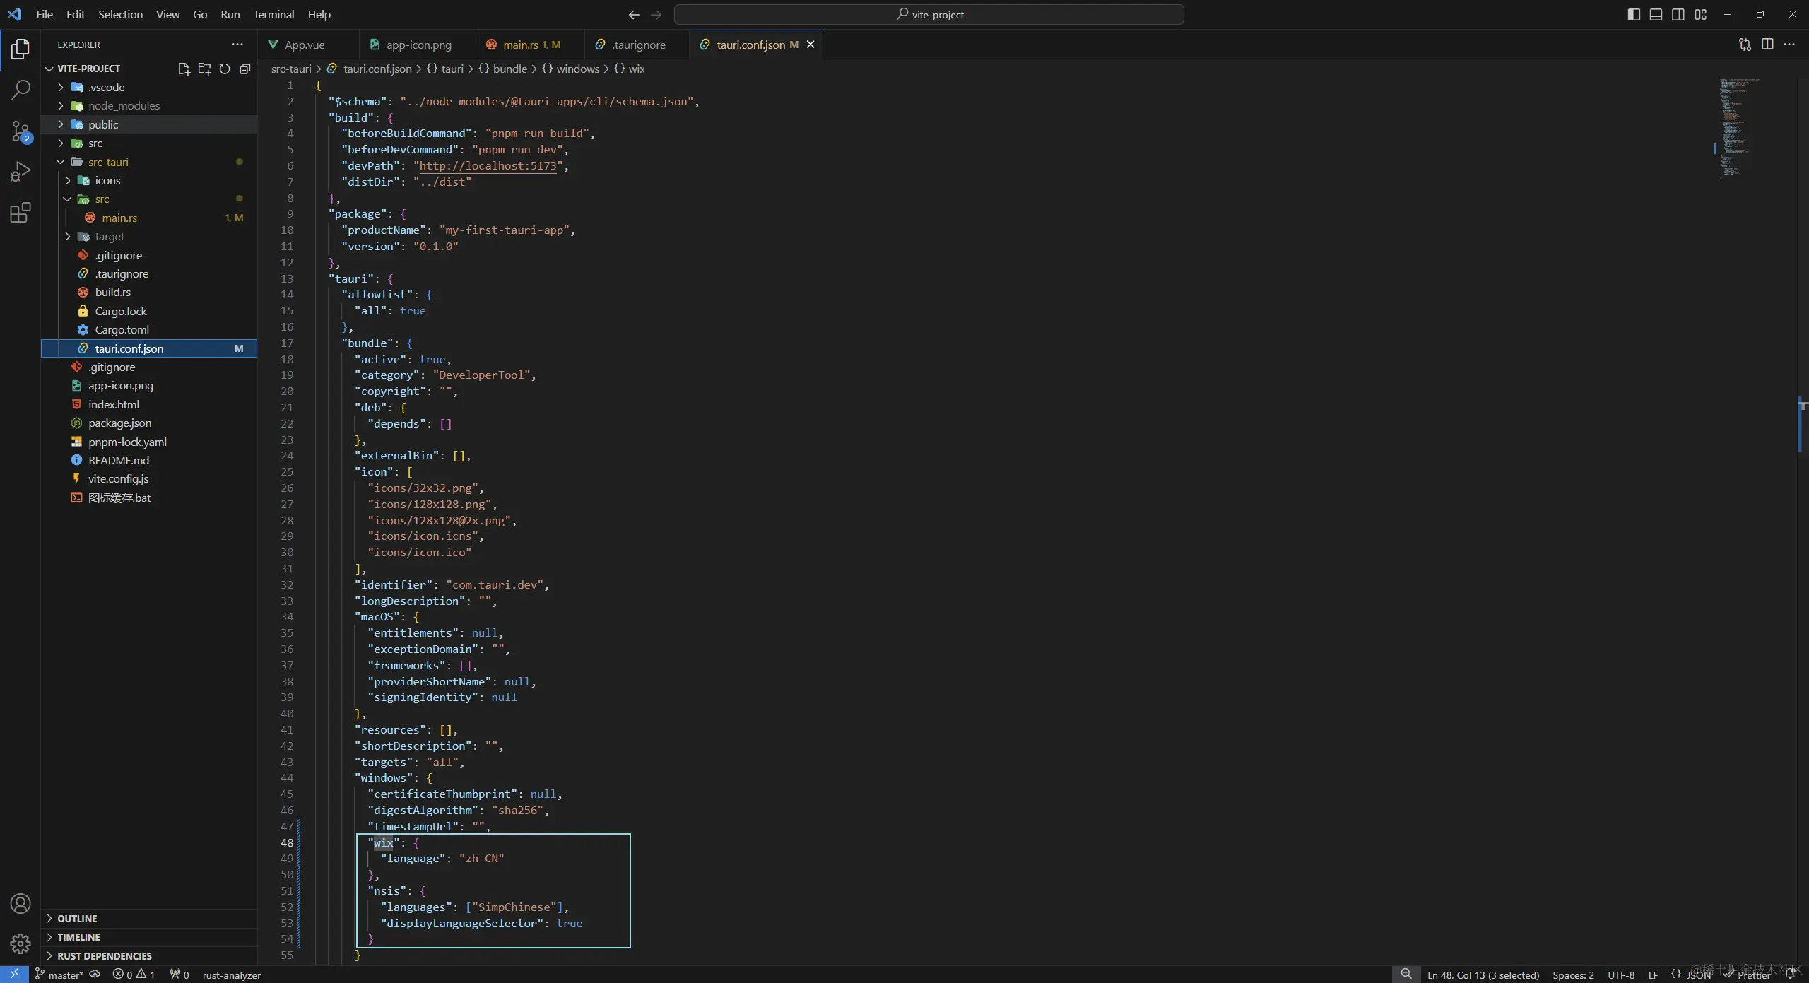Click the minimap code overview
1809x983 pixels.
tap(1738, 127)
